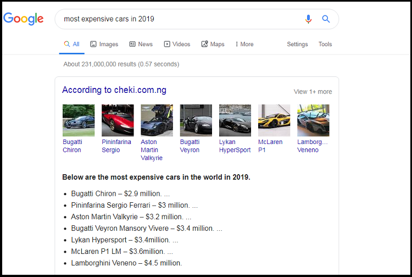Open the Videos results tab
Screen dimensions: 412x277
point(177,44)
